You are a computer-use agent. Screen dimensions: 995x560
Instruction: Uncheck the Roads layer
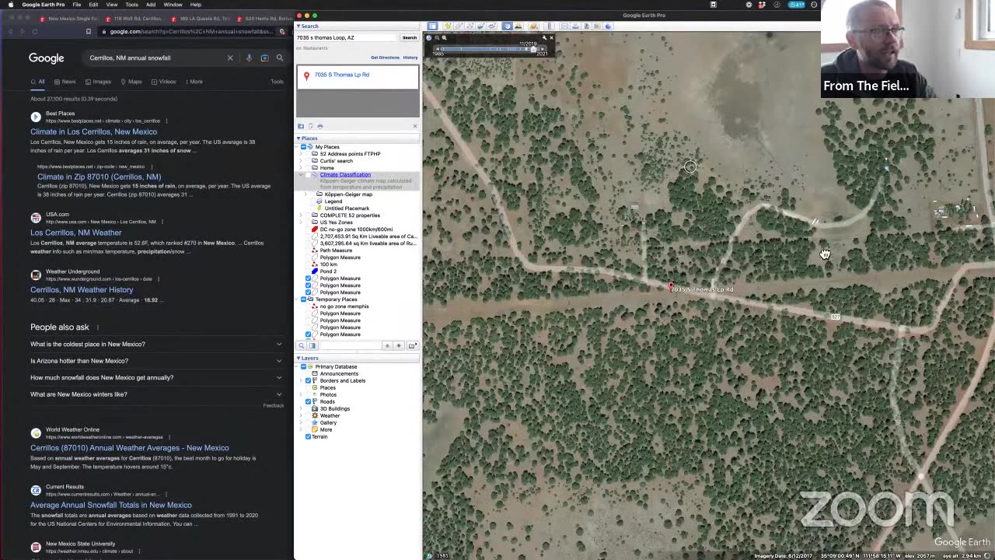(308, 401)
